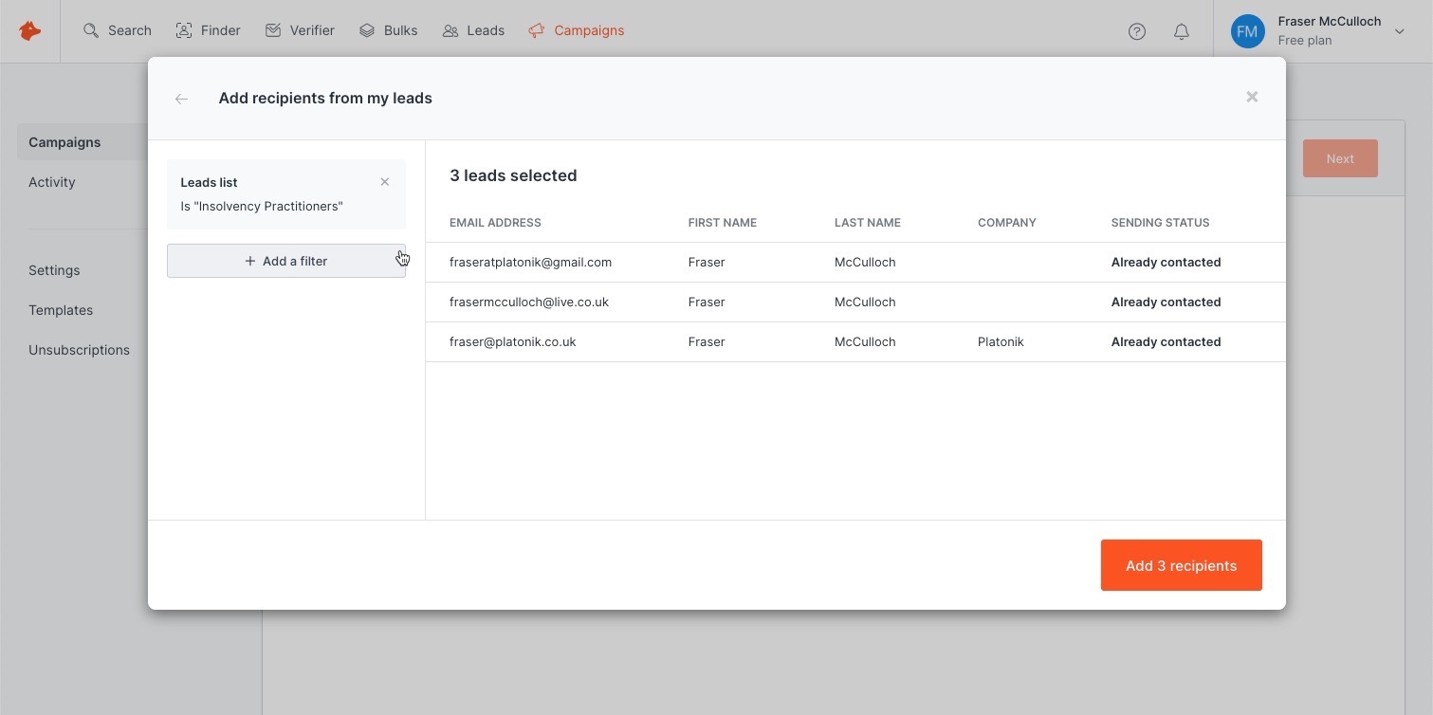Click the back arrow in dialog header
1433x715 pixels.
[181, 99]
